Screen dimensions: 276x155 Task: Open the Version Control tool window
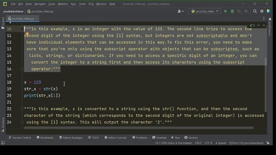click(x=20, y=138)
